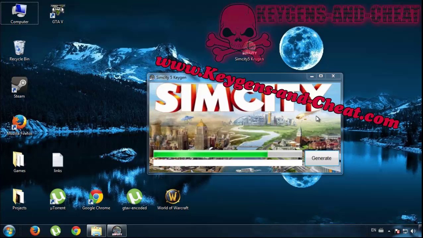Click the Show desktop strip

[x=421, y=231]
